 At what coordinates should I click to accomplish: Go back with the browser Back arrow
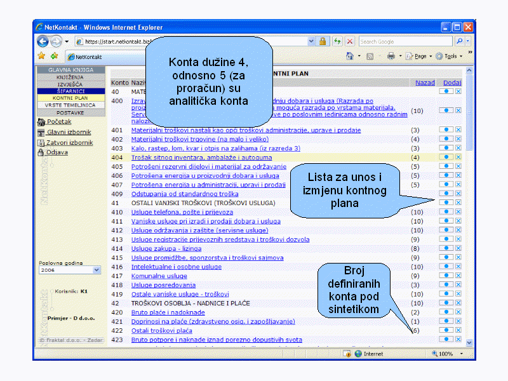pyautogui.click(x=43, y=41)
